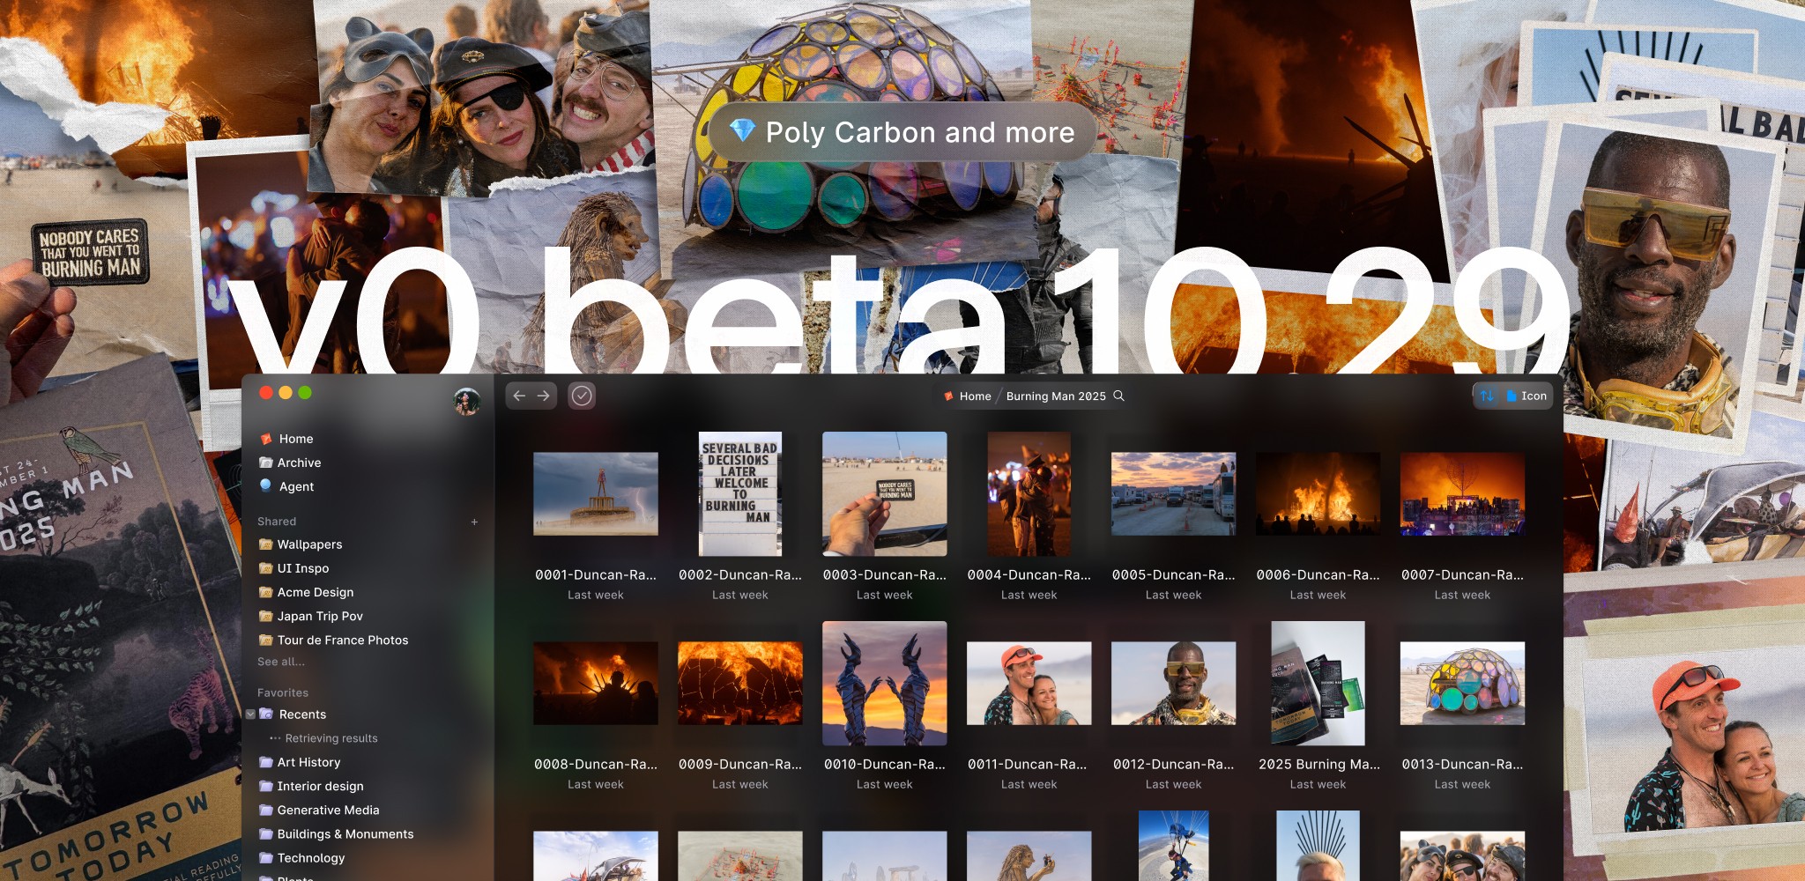Click the plus button next to Shared
The width and height of the screenshot is (1805, 881).
coord(474,522)
